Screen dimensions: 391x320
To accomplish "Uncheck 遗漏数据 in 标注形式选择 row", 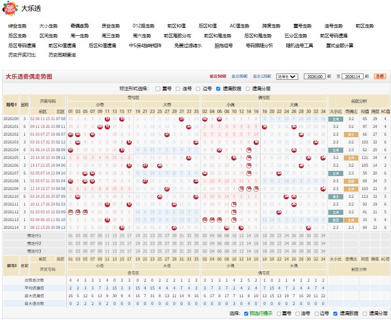I will [218, 89].
